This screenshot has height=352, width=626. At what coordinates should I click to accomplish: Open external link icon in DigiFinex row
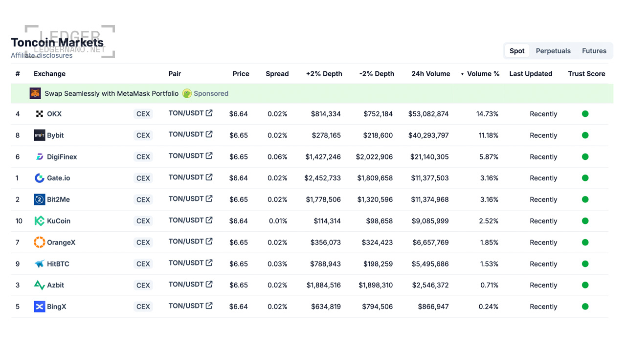pos(209,155)
